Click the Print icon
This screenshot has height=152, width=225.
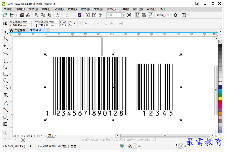point(28,15)
